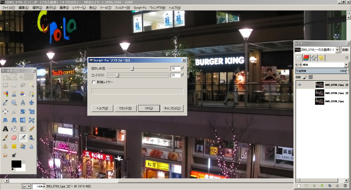The image size is (351, 190).
Task: Select the Blur/Sharpen droplet tool
Action: pyautogui.click(x=32, y=146)
